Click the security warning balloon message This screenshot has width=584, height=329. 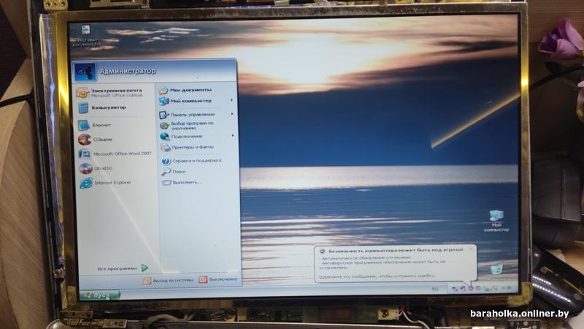click(x=395, y=263)
